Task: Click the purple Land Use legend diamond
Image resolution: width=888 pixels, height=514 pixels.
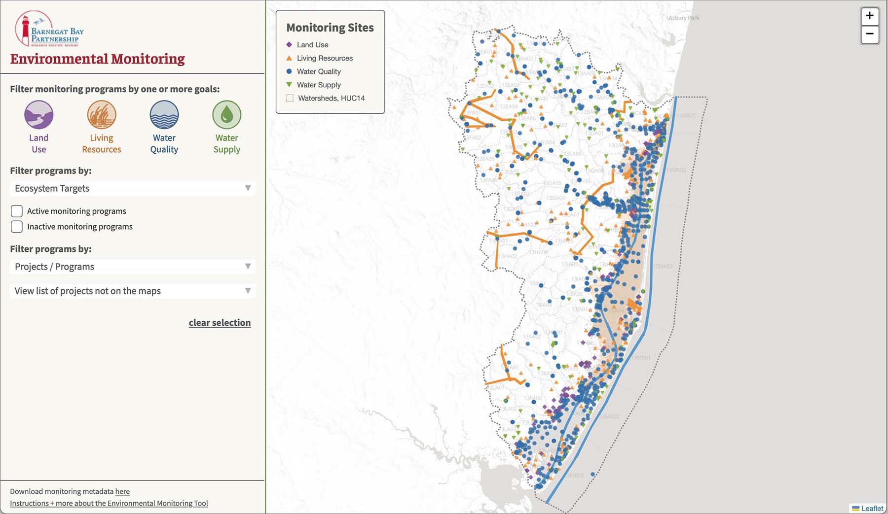Action: (x=289, y=45)
